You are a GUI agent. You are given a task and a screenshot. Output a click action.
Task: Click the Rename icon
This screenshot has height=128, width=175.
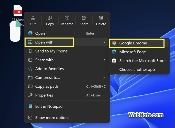(67, 18)
